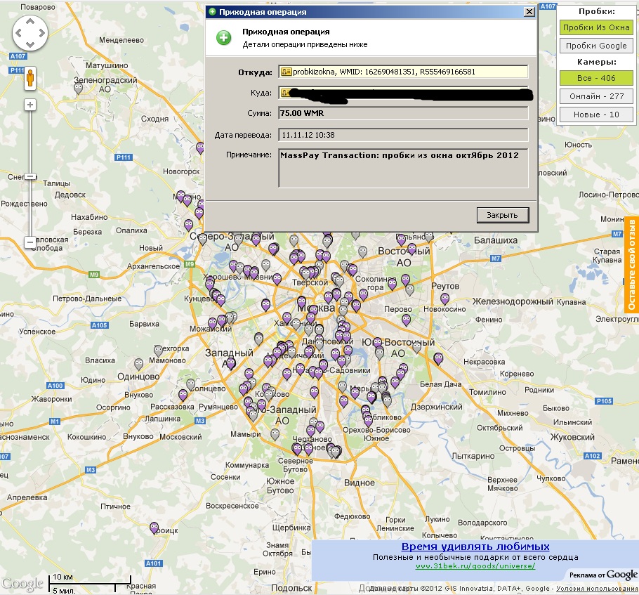Select the purple camera marker above Новогорск
The image size is (639, 595).
click(200, 148)
